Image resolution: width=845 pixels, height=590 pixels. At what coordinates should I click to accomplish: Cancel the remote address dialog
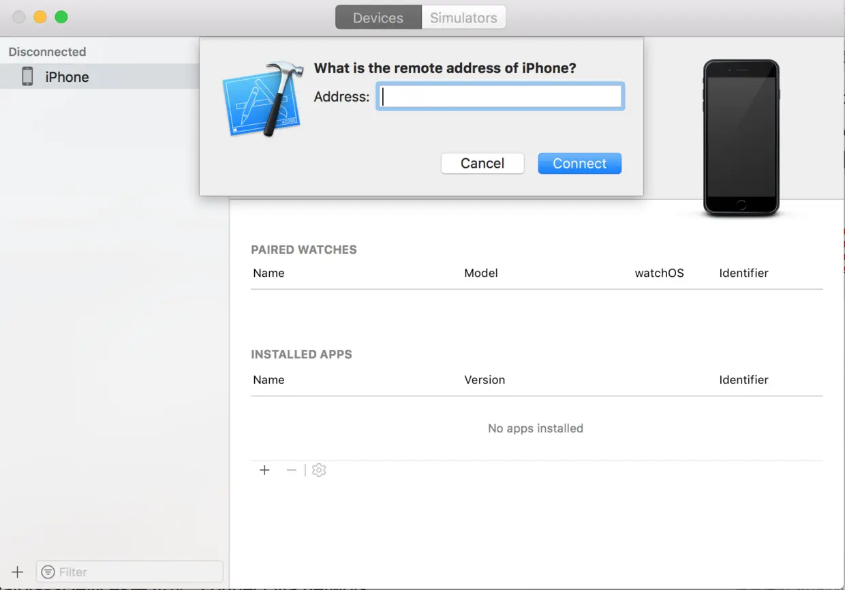[x=482, y=163]
